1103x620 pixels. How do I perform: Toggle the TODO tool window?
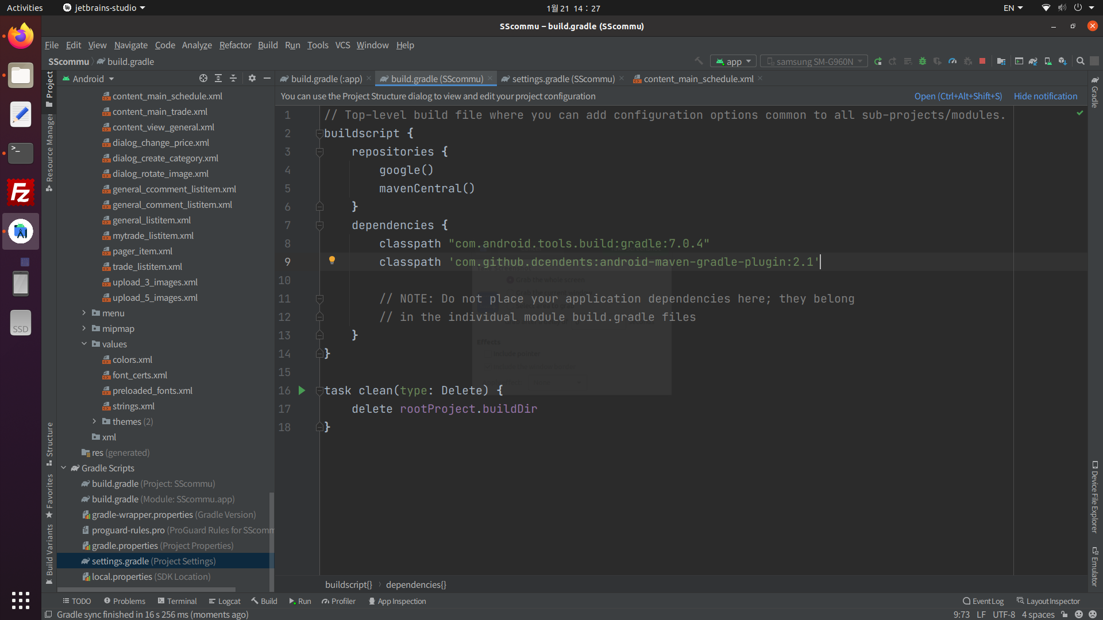77,600
